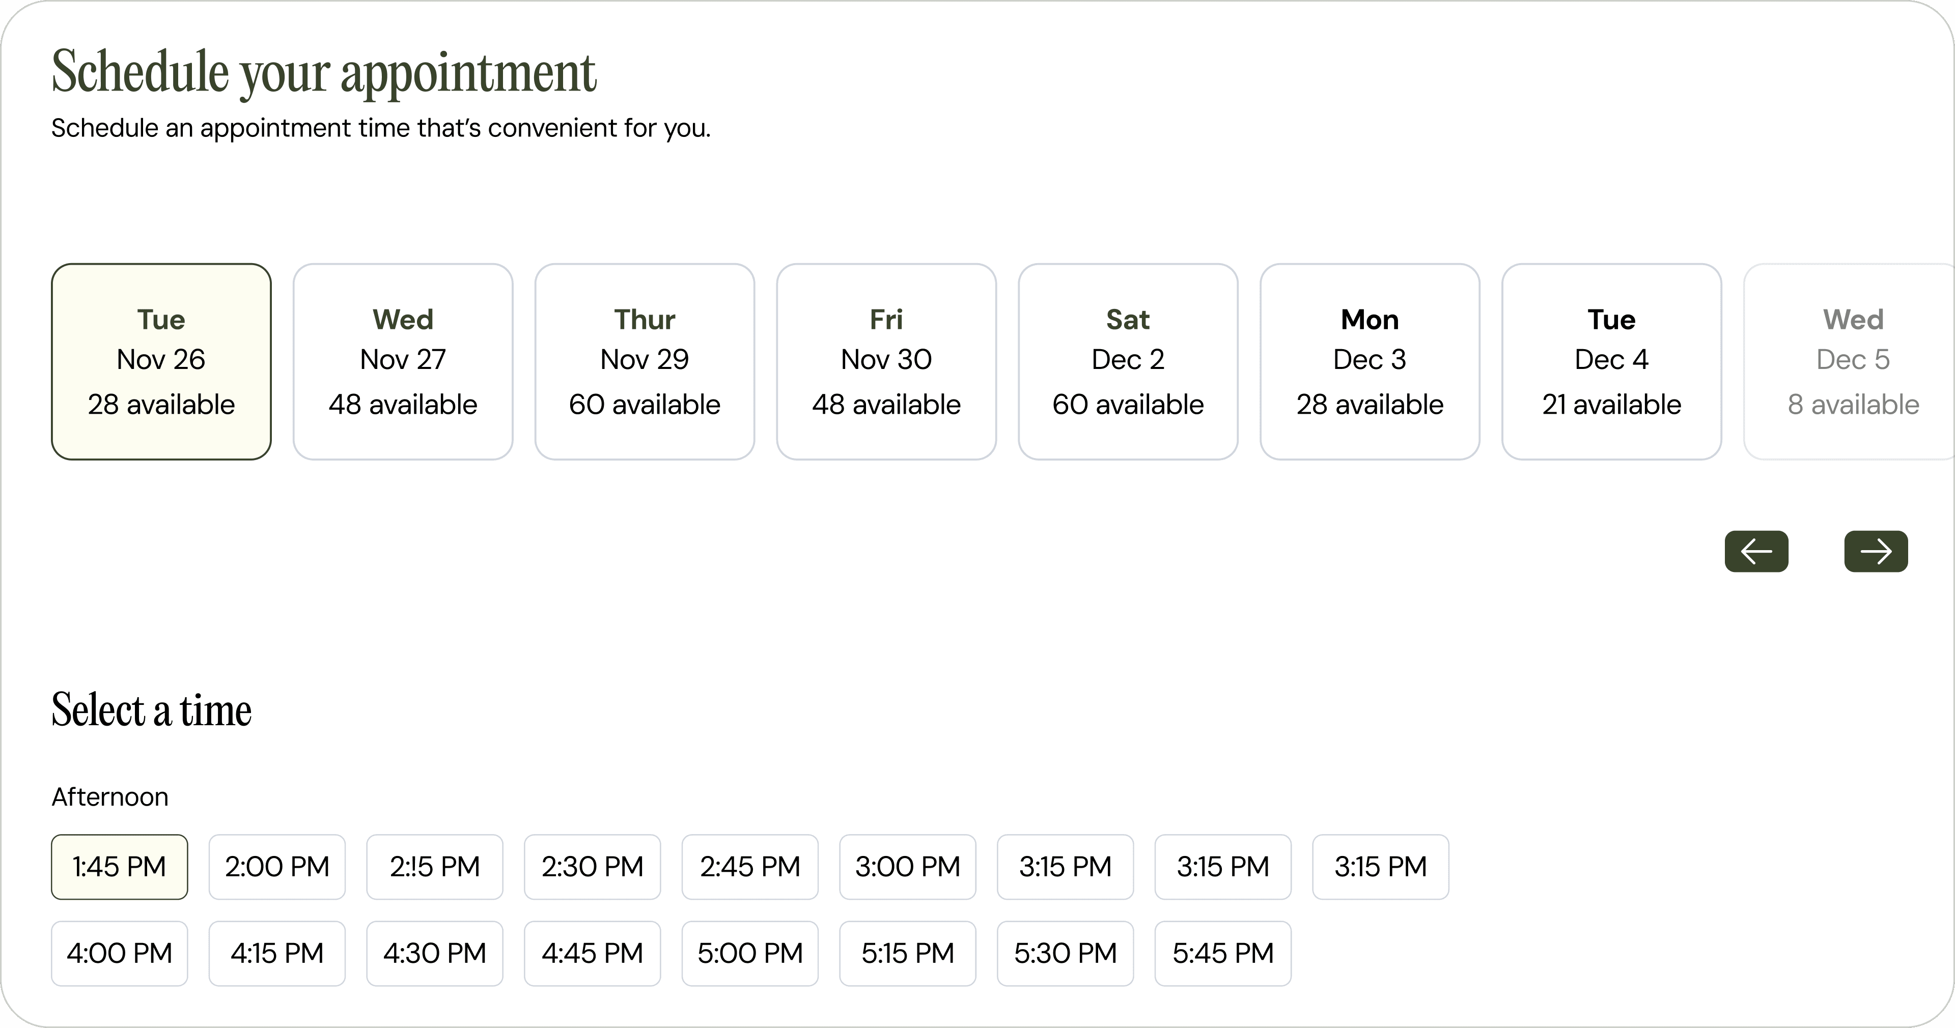Viewport: 1955px width, 1028px height.
Task: Pick the 2:30 PM time slot
Action: (x=592, y=866)
